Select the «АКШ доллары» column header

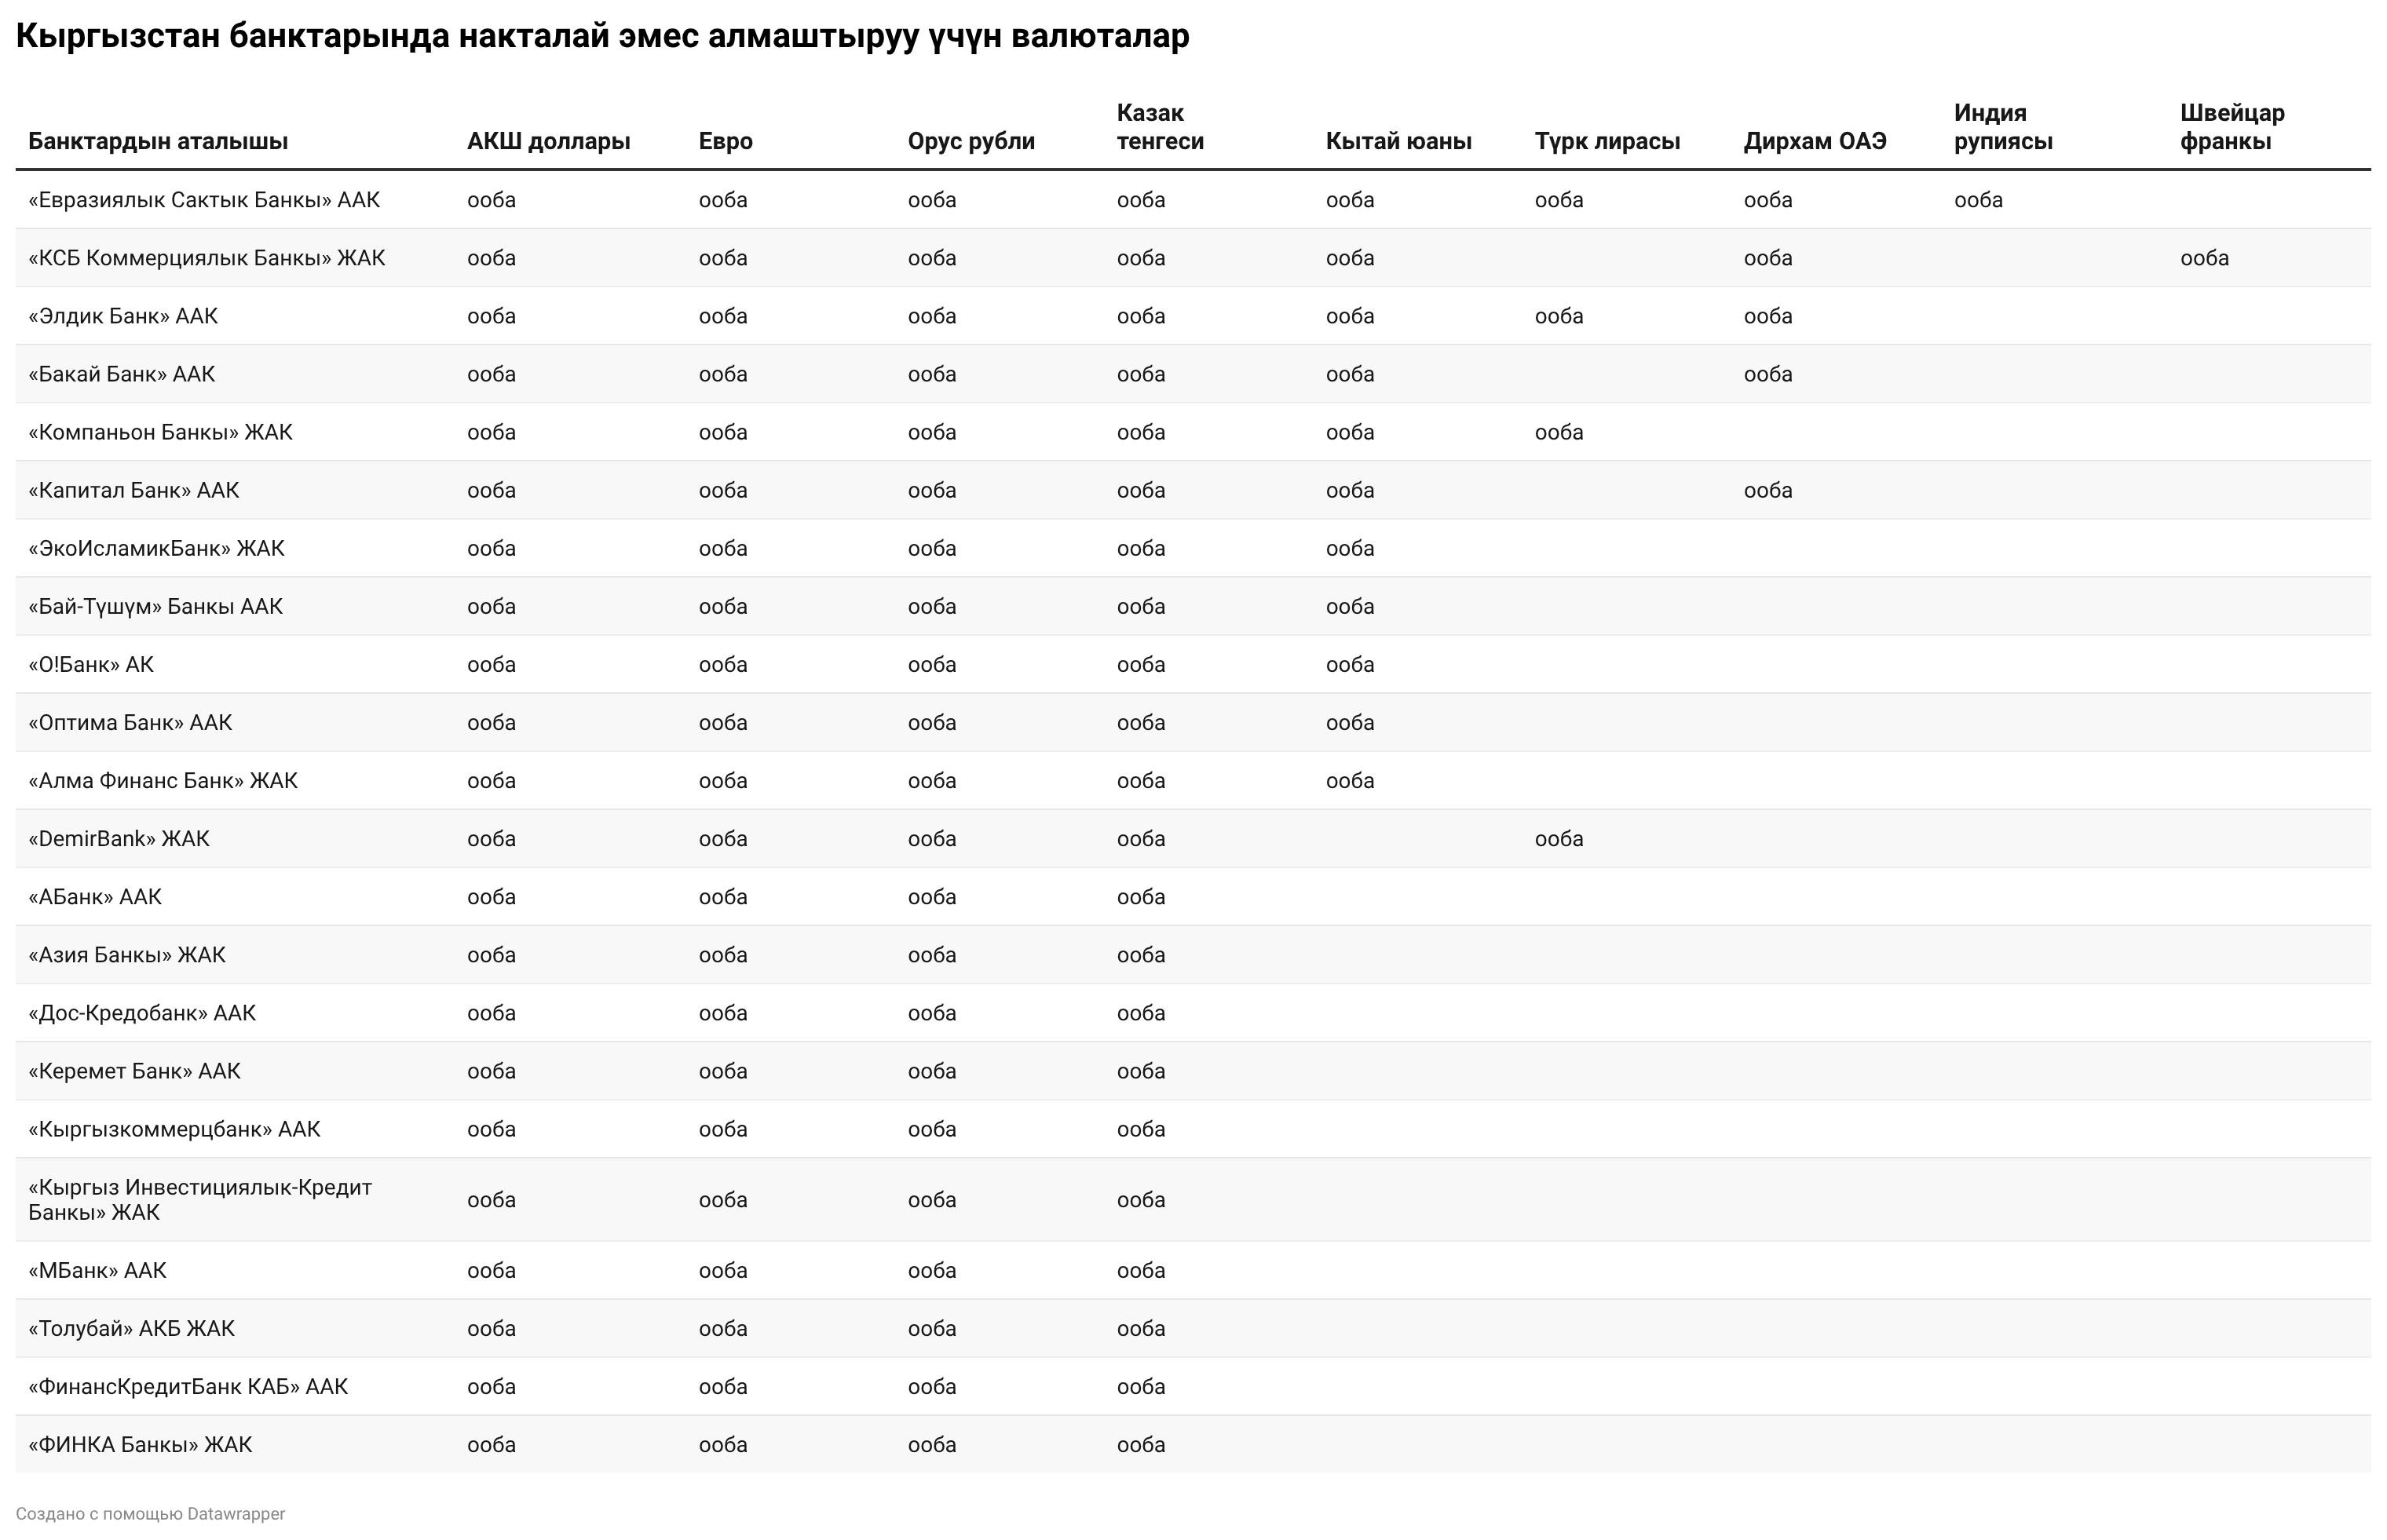pos(548,141)
